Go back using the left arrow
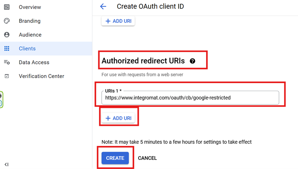The image size is (298, 169). click(x=103, y=7)
